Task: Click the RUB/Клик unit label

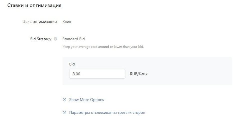Action: click(139, 74)
